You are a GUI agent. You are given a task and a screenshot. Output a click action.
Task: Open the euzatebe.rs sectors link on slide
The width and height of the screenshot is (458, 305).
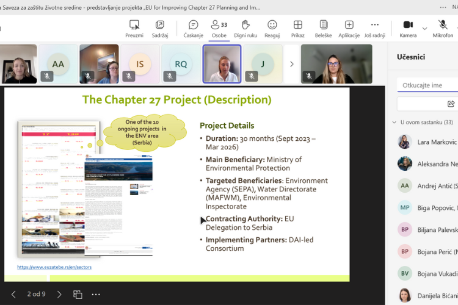pyautogui.click(x=54, y=267)
